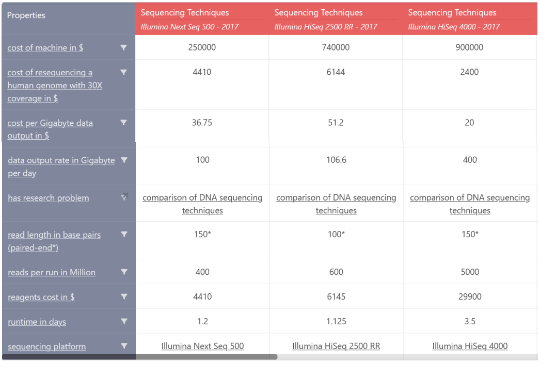Open the filter for data output rate
Image resolution: width=540 pixels, height=381 pixels.
[x=123, y=160]
